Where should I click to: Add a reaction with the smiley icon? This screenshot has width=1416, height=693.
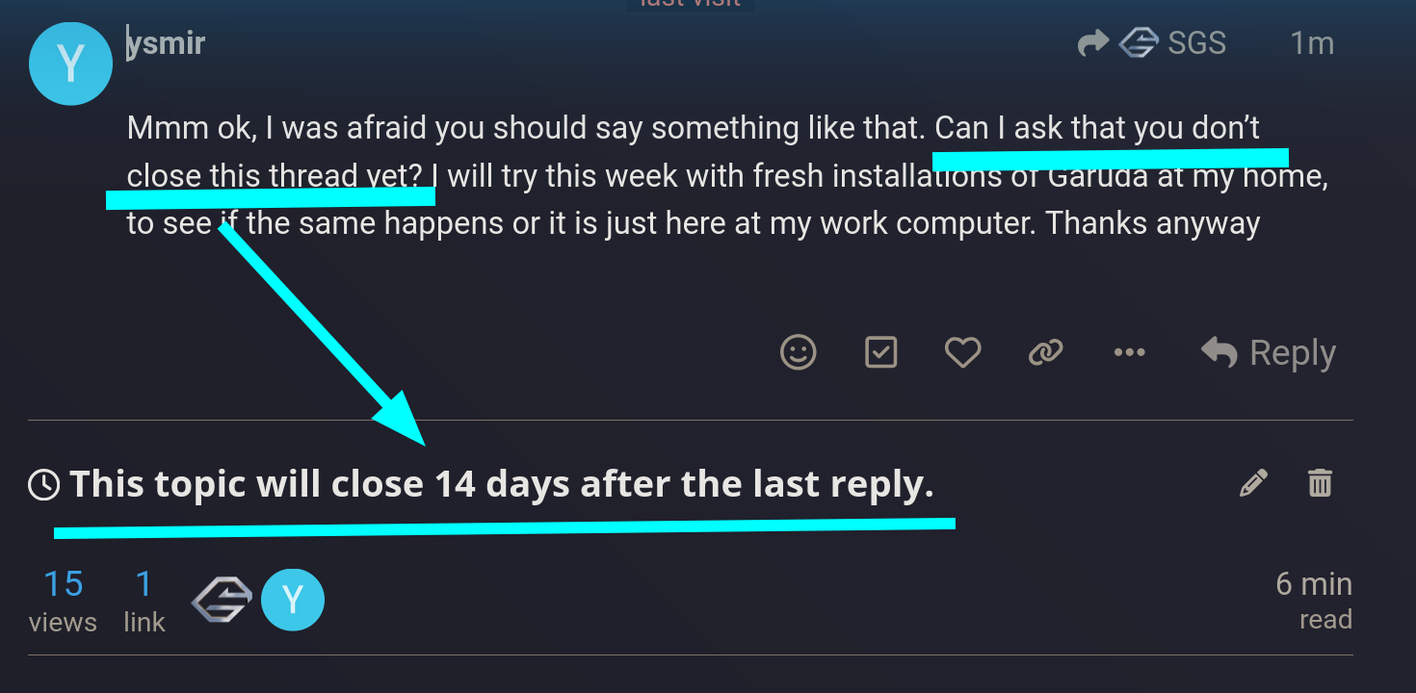click(x=798, y=352)
